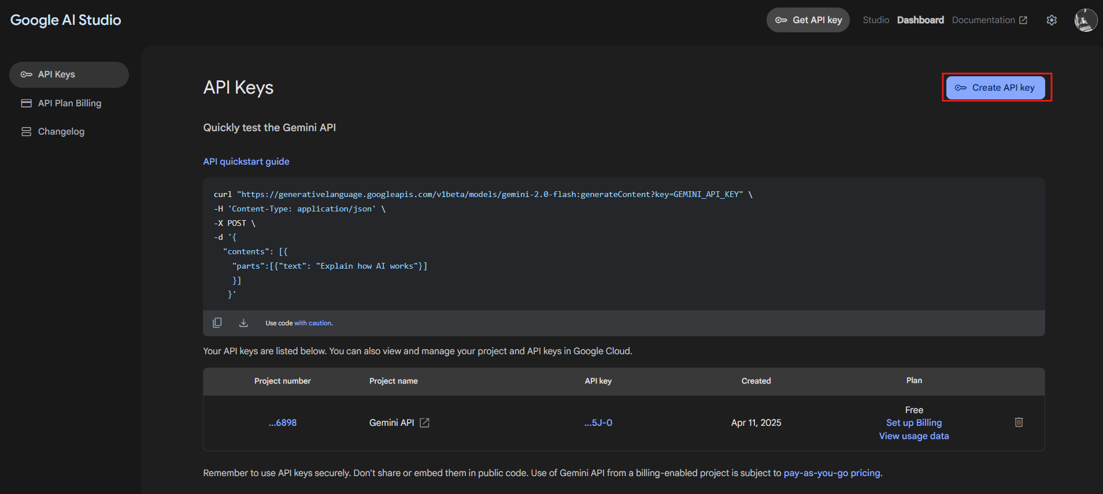Click project number ...6898

[283, 423]
